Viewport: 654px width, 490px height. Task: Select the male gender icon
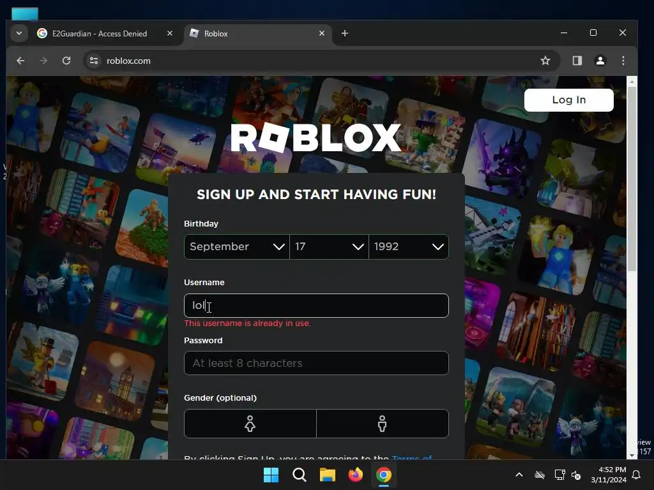(383, 424)
